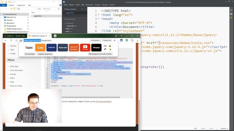Close the Datepicker | jQuery UI tab
The image size is (234, 131).
coord(50,36)
